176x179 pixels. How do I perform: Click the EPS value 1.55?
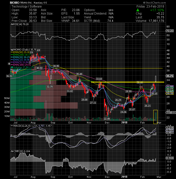(x=76, y=14)
